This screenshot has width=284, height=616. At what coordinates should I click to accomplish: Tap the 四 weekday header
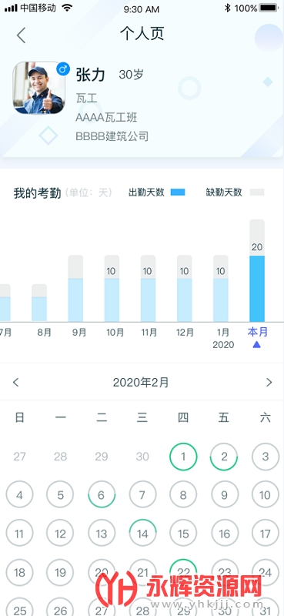[183, 417]
